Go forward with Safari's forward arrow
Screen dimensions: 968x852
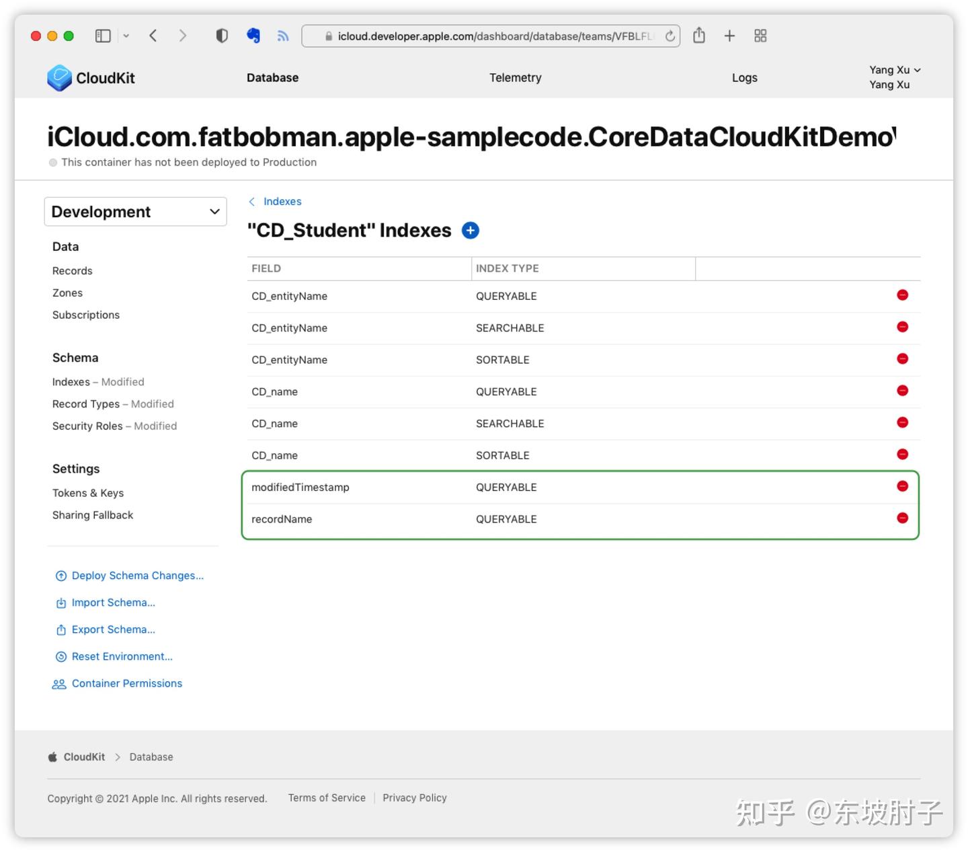point(183,36)
